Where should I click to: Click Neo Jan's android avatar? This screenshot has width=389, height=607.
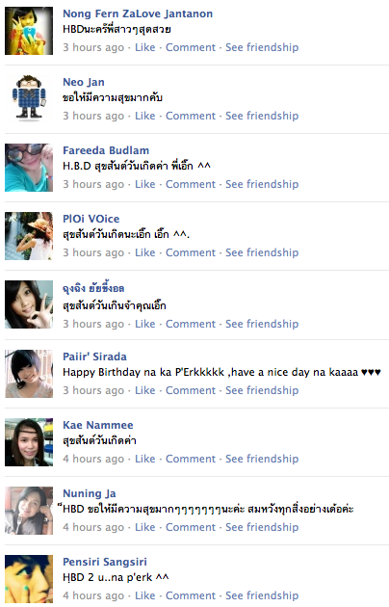[x=29, y=98]
